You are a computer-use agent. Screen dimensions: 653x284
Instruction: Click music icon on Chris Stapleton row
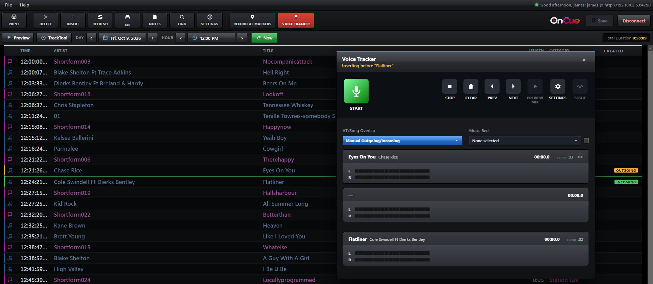point(10,105)
